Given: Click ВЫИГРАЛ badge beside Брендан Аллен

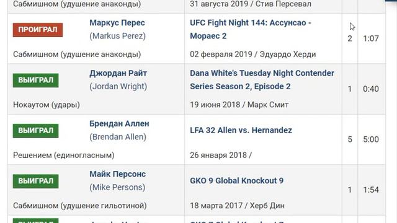Looking at the screenshot, I should click(x=36, y=131).
